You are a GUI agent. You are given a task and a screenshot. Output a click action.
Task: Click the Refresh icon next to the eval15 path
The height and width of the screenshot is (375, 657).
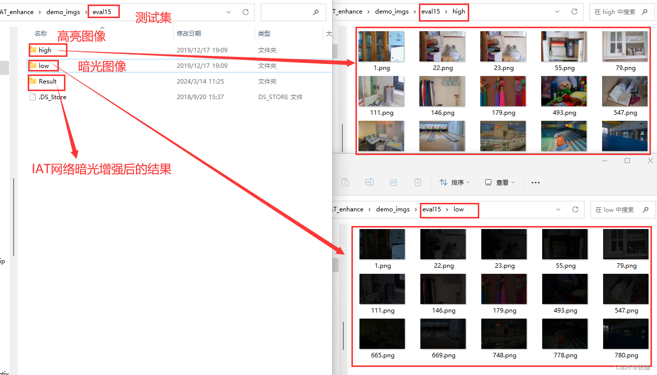coord(245,12)
